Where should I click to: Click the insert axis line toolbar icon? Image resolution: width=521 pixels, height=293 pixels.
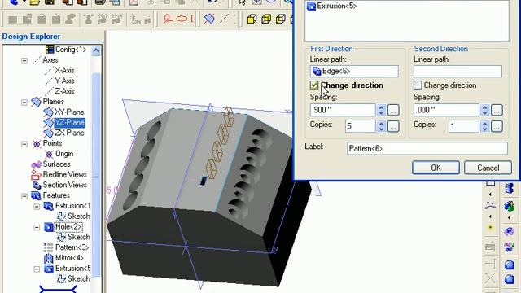225,19
